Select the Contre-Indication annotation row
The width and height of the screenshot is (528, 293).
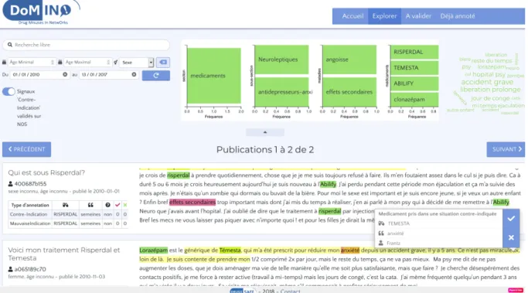pos(68,214)
